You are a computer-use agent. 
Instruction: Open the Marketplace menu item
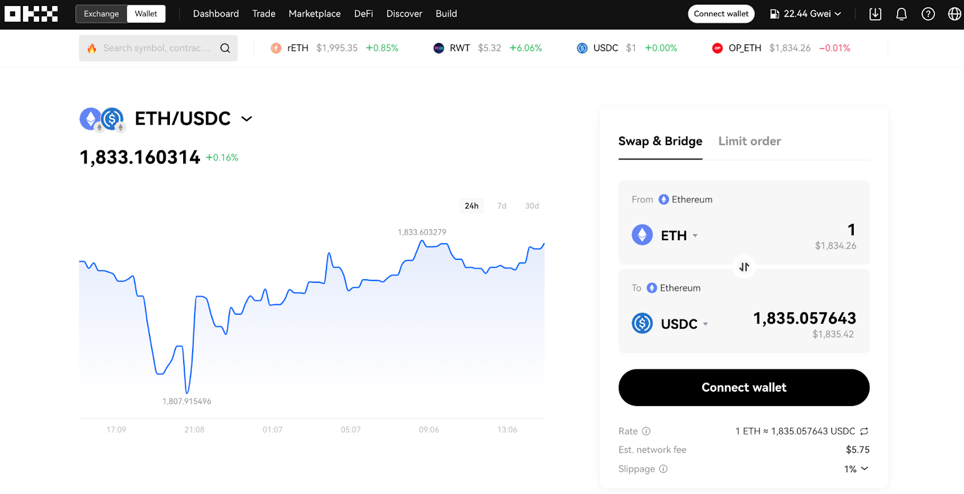[x=315, y=14]
